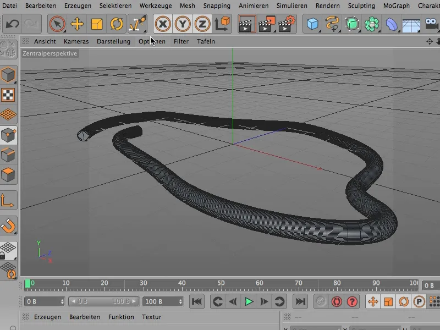Select the Scale tool in top toolbar
The image size is (440, 330).
point(97,24)
